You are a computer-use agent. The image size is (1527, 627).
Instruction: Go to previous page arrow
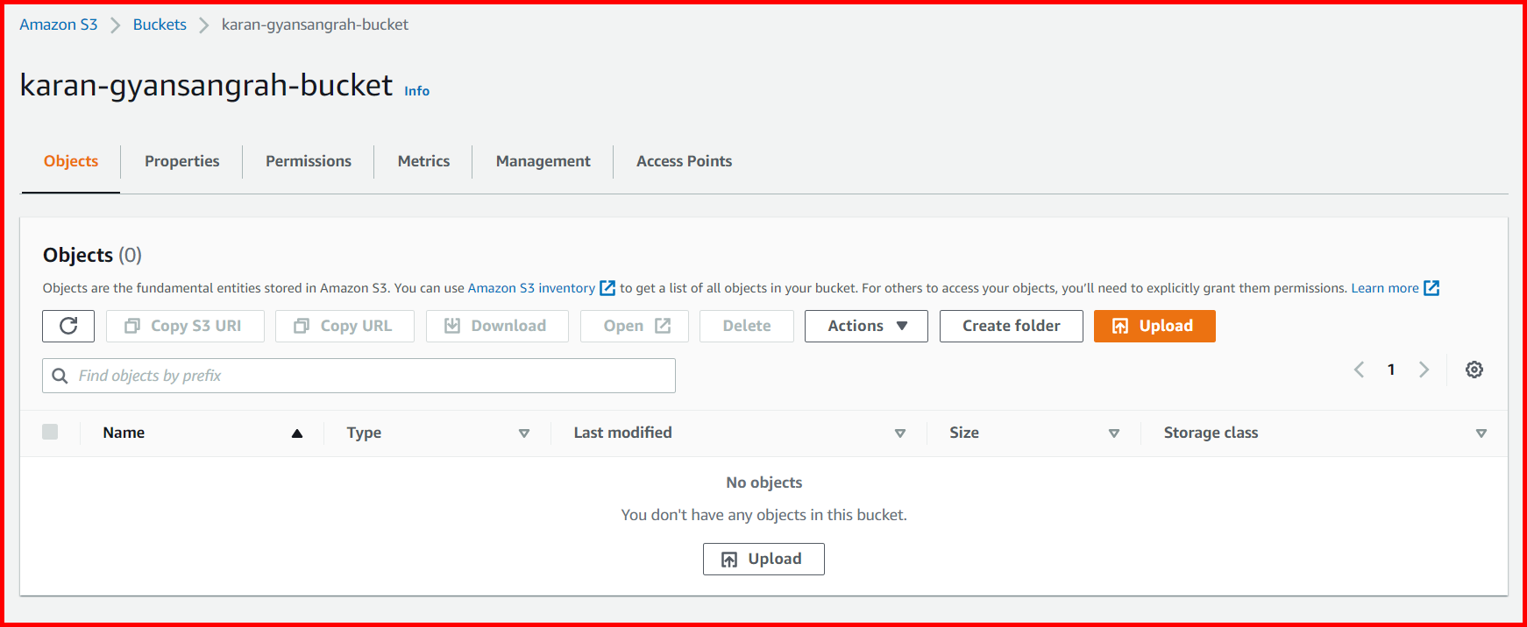[x=1359, y=370]
